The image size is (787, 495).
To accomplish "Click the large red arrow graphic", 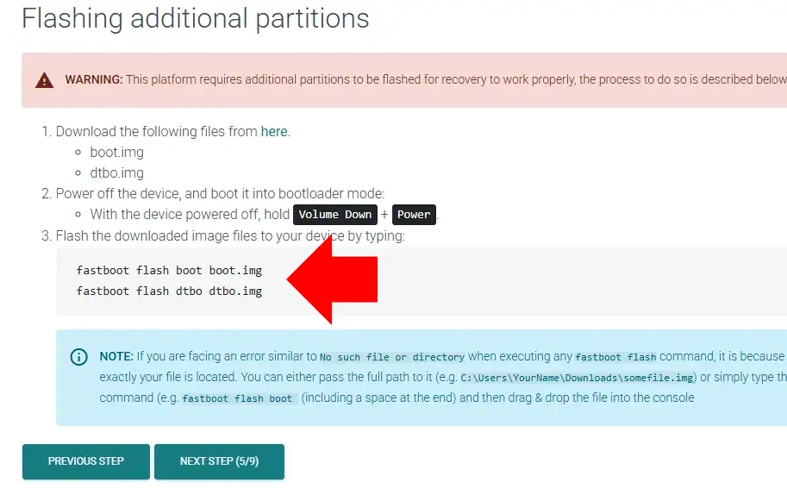I will (x=334, y=279).
